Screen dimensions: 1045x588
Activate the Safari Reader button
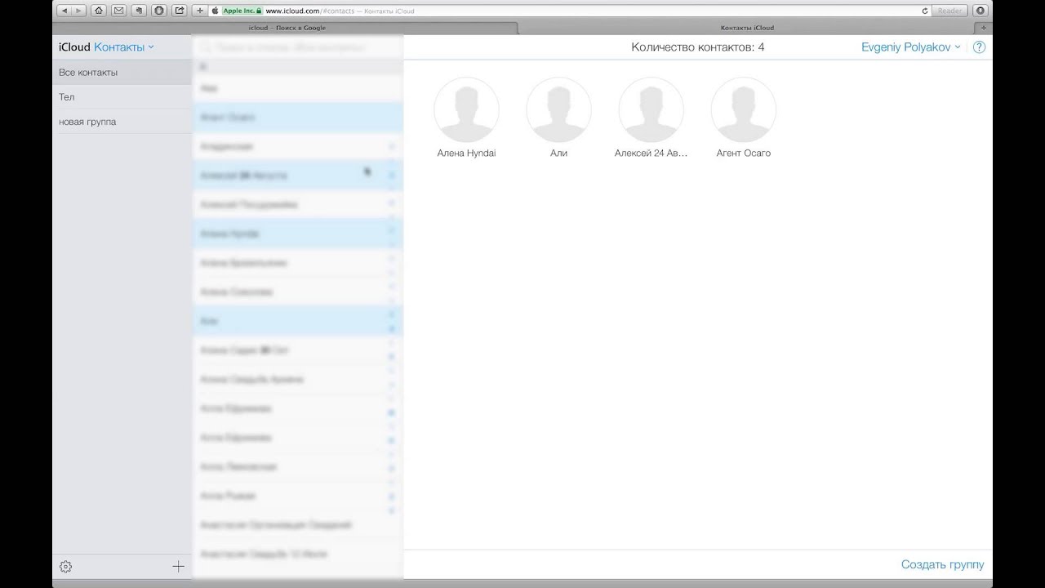[949, 11]
